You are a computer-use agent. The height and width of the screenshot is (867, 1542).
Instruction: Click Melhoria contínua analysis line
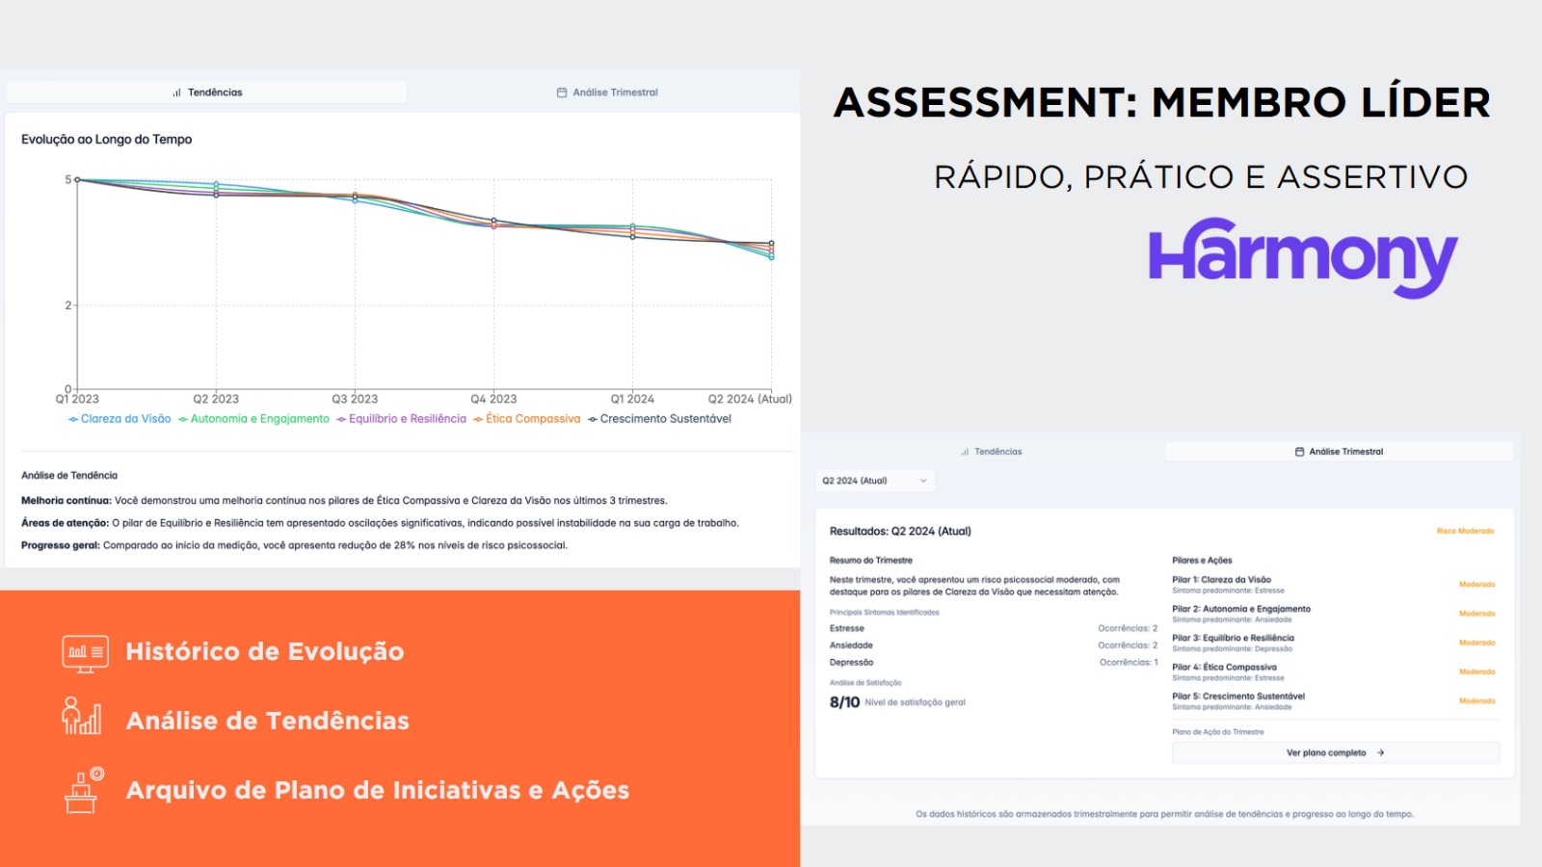344,501
